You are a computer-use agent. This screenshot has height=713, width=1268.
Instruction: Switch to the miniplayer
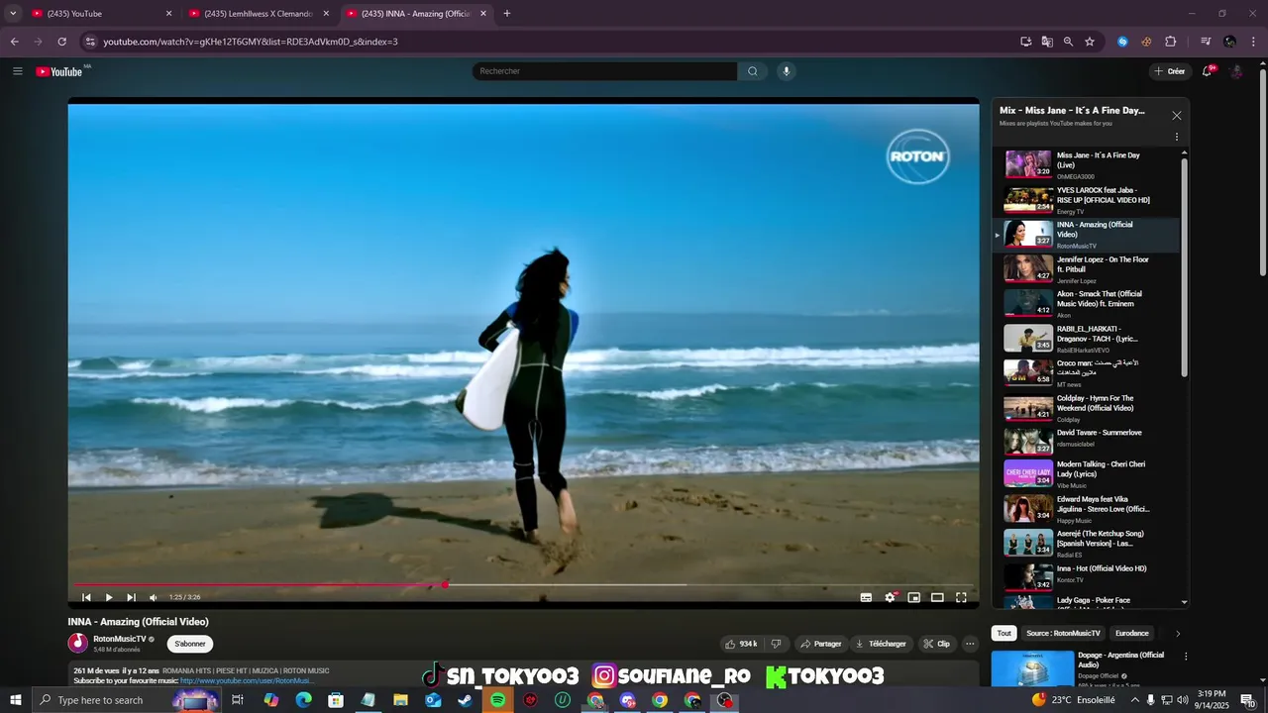pos(913,597)
